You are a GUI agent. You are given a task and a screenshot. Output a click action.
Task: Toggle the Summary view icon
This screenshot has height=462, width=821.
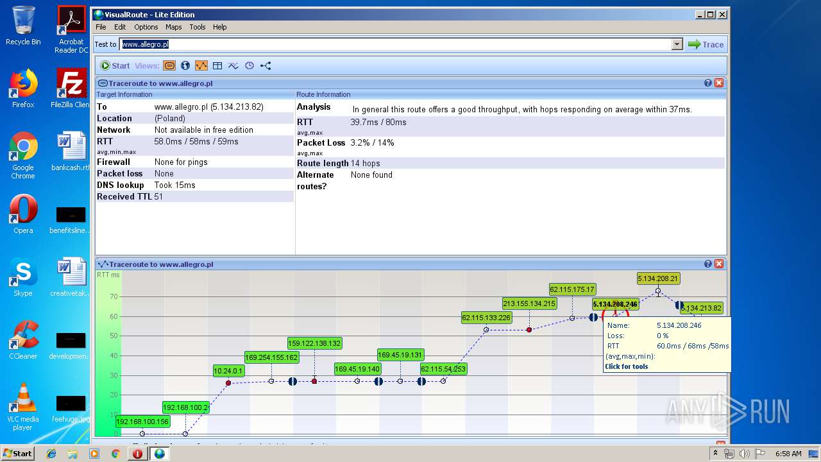click(x=169, y=65)
